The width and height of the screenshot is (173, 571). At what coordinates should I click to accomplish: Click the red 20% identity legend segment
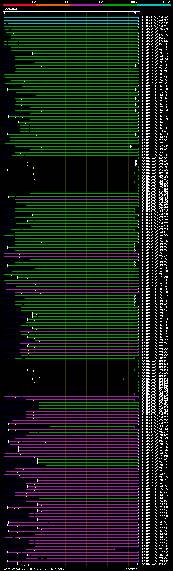(x=19, y=5)
